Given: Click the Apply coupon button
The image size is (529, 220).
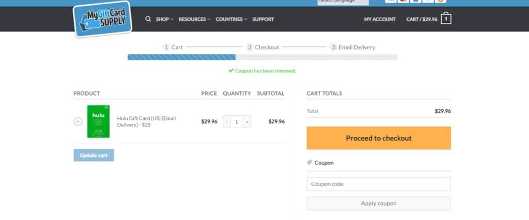Looking at the screenshot, I should pos(379,203).
